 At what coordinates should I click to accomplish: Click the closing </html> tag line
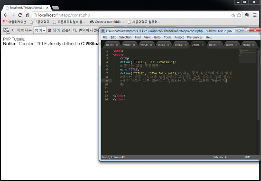click(119, 99)
